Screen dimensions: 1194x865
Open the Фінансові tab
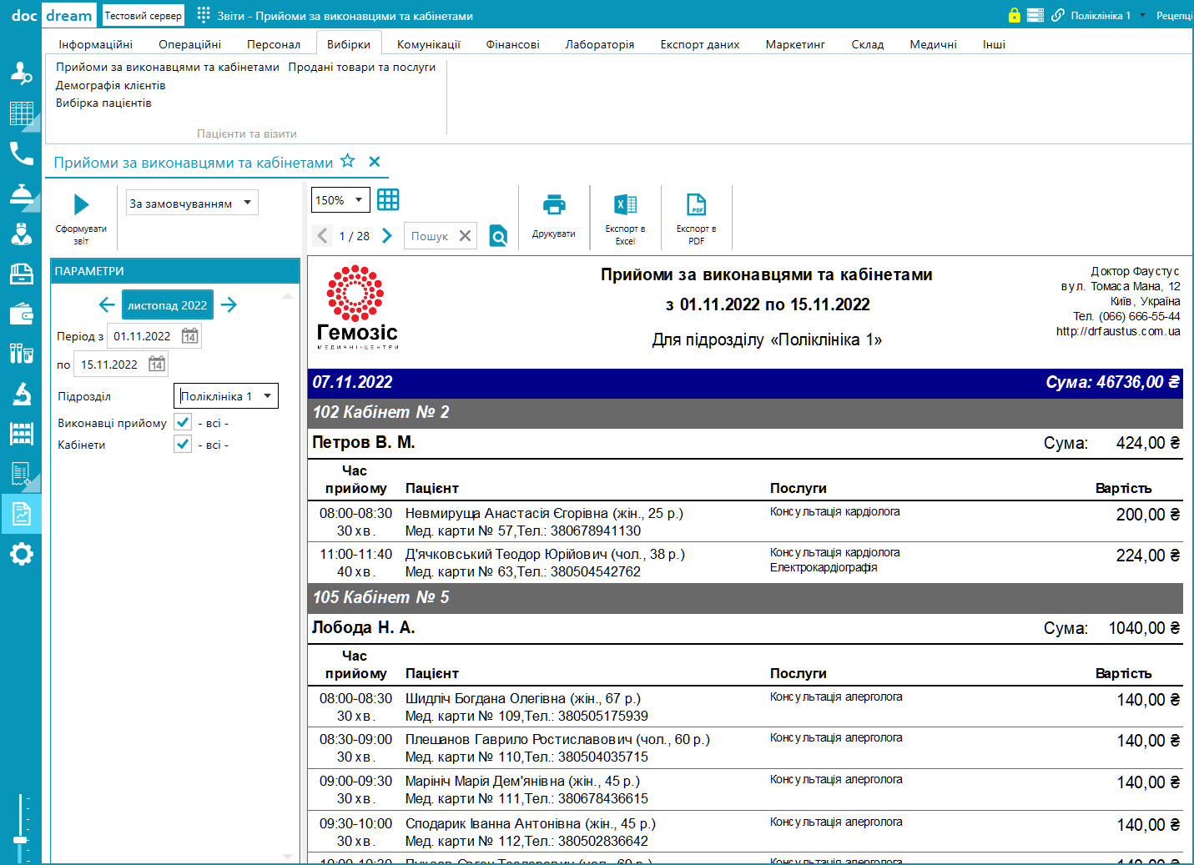click(513, 44)
